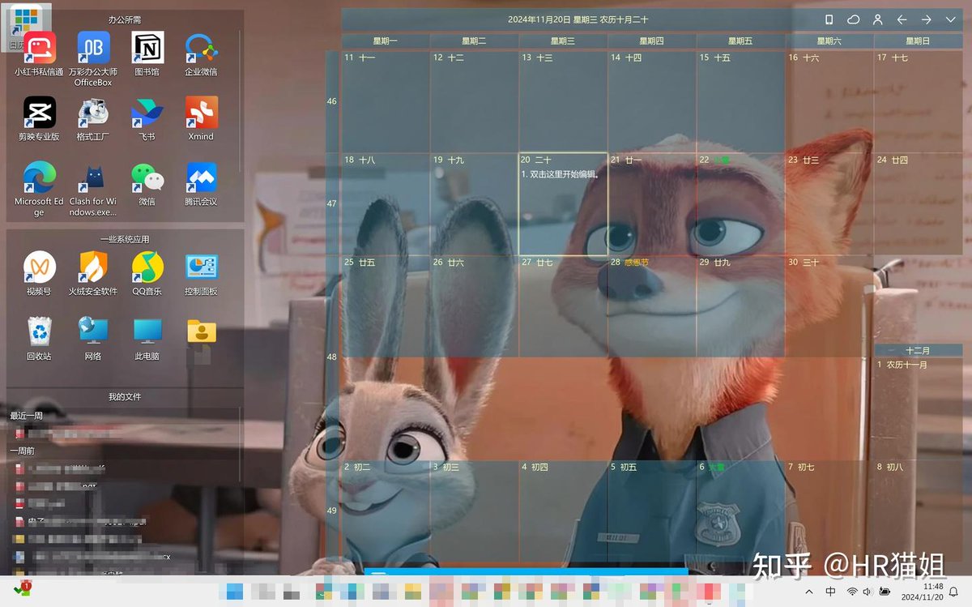Select calendar date 30 三十
This screenshot has height=607, width=972.
click(829, 306)
